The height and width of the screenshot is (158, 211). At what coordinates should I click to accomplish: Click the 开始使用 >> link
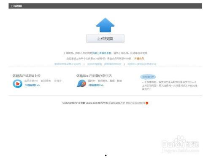click(96, 85)
